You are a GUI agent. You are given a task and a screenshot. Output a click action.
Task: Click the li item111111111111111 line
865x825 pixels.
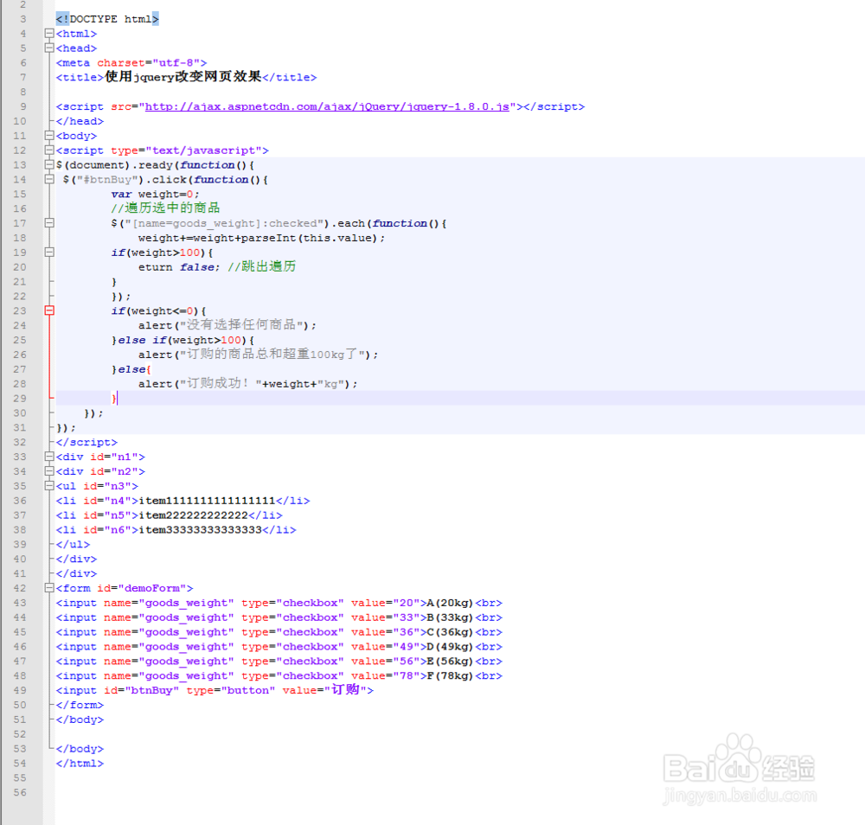(x=183, y=501)
